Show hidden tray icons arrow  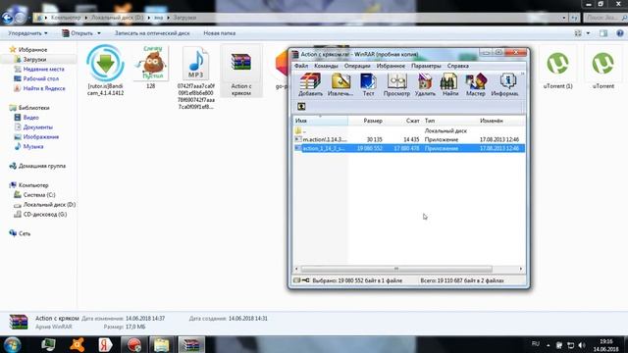click(x=548, y=345)
